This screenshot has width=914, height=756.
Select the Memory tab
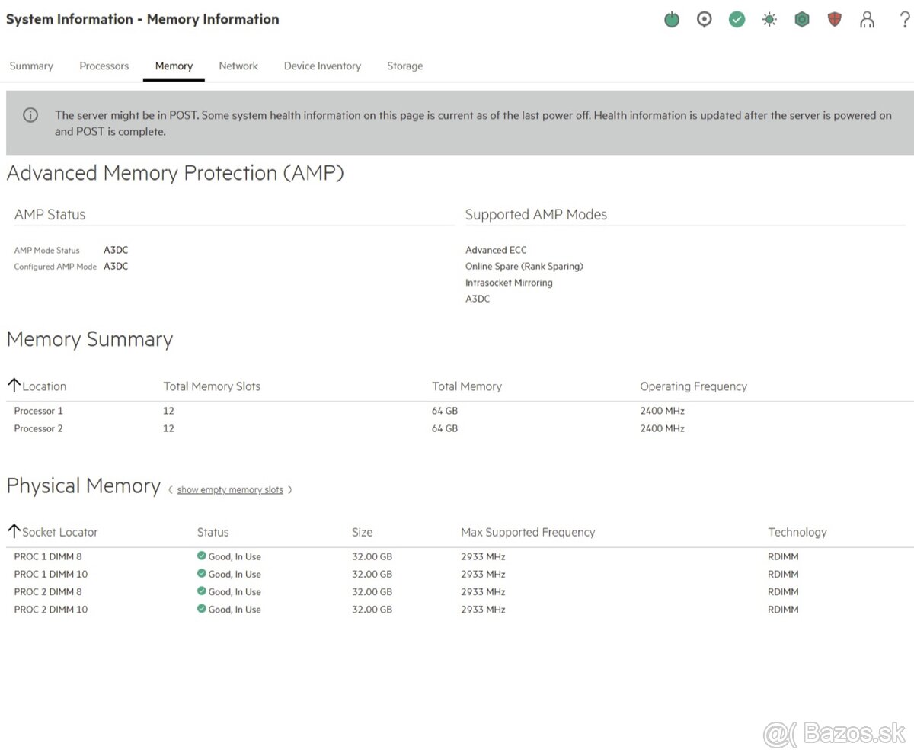pos(174,66)
